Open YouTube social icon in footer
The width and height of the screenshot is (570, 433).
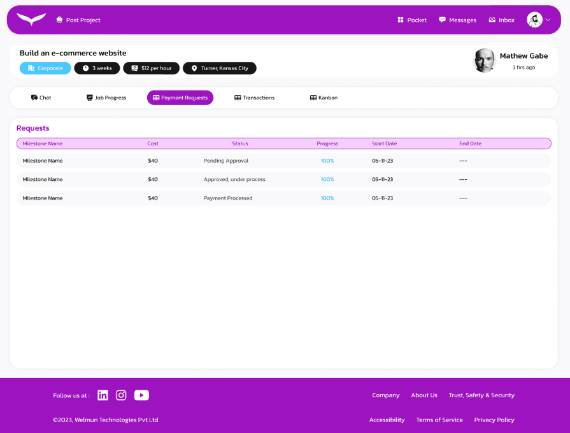point(141,395)
